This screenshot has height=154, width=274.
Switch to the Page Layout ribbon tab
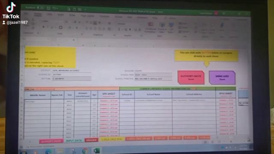87,16
